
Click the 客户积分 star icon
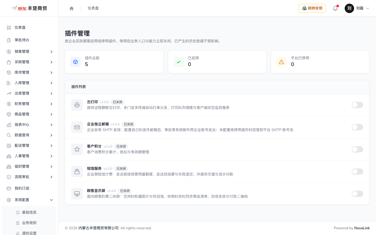coord(77,149)
